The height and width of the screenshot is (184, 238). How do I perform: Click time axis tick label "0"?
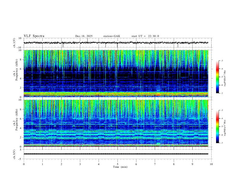(24, 164)
